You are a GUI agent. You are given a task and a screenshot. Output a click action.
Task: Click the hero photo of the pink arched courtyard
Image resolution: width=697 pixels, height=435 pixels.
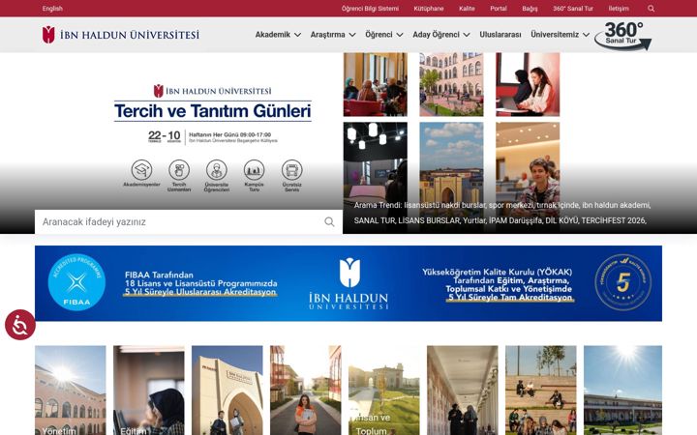(x=451, y=84)
